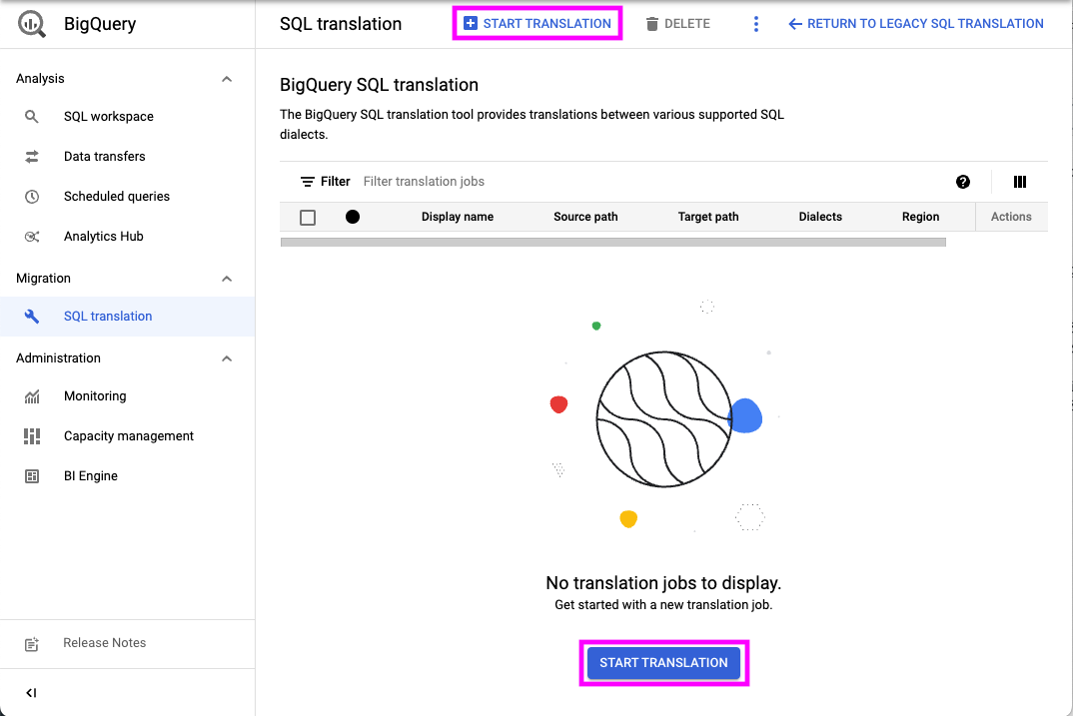1073x716 pixels.
Task: Open the three-dot overflow menu in the header
Action: (x=756, y=23)
